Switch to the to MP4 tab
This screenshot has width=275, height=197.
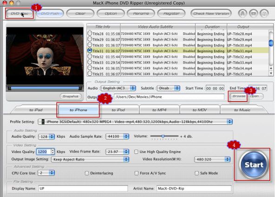[x=159, y=110]
